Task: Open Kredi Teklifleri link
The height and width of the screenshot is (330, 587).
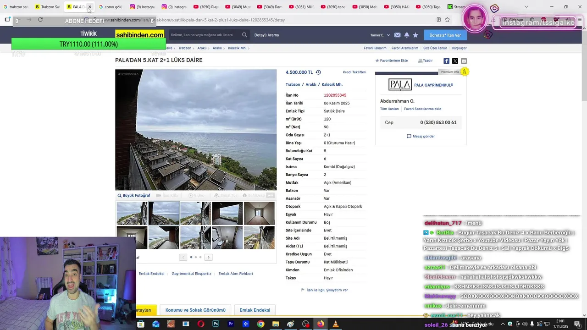Action: point(354,72)
